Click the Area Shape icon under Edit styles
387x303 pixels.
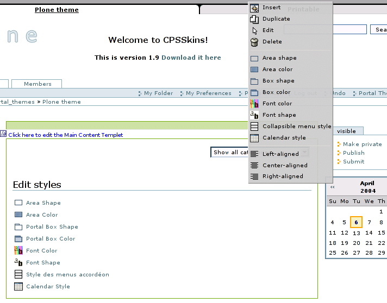click(x=18, y=203)
